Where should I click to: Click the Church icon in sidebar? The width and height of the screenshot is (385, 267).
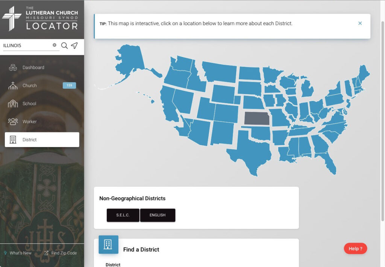point(13,85)
